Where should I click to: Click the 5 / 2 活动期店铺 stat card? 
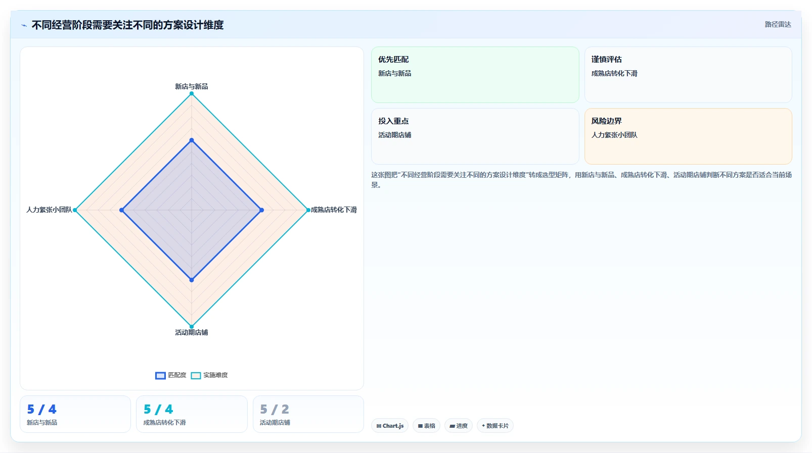[x=308, y=414]
